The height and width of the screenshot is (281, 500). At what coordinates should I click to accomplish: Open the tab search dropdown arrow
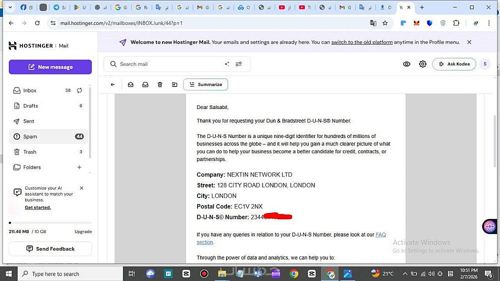(x=10, y=7)
